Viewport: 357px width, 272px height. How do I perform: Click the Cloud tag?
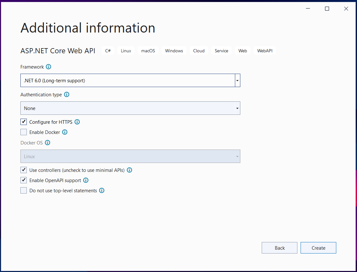tap(199, 51)
